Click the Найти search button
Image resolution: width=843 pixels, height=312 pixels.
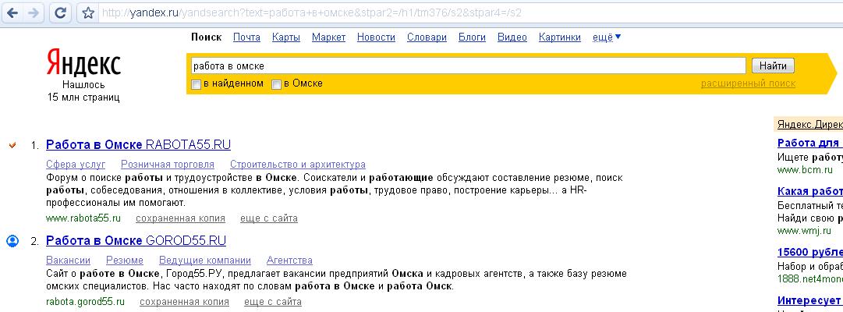773,66
